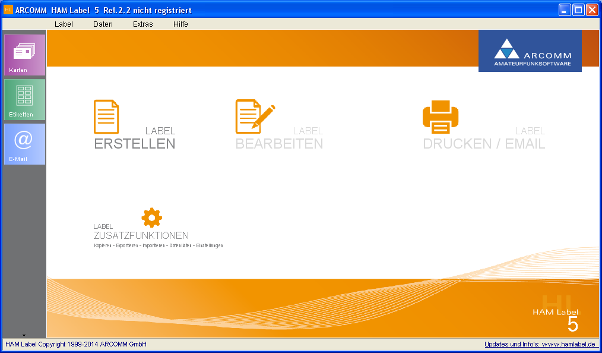Minimize the HAM Label window
This screenshot has height=353, width=602.
click(565, 10)
